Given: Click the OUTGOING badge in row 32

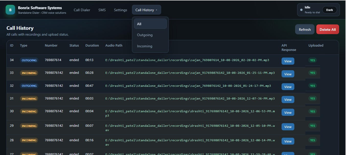Looking at the screenshot, I should (29, 86).
